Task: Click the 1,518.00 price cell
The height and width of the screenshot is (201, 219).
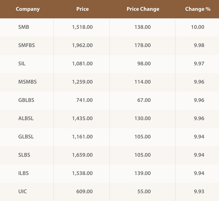Action: coord(82,27)
